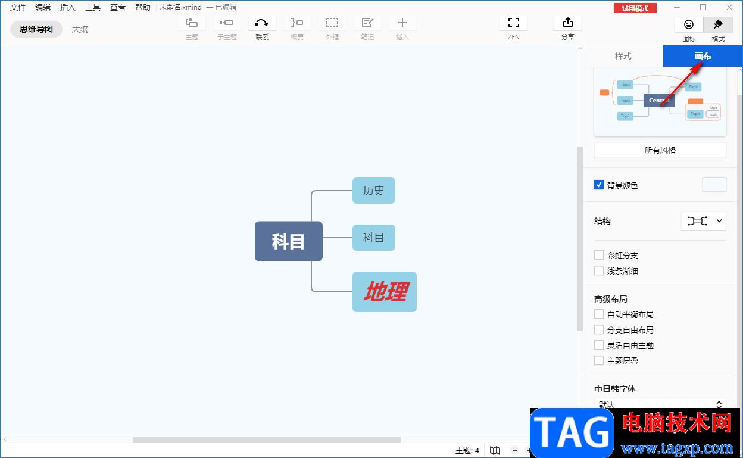Open the 文件 menu
The image size is (743, 458).
pyautogui.click(x=18, y=7)
